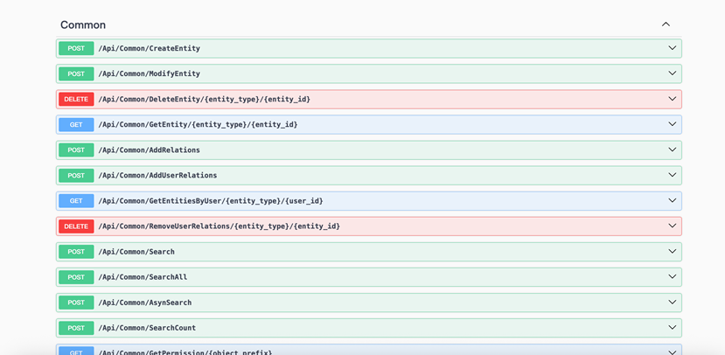Expand the RemoveUserRelations row chevron
Viewport: 725px width, 355px height.
coord(673,226)
